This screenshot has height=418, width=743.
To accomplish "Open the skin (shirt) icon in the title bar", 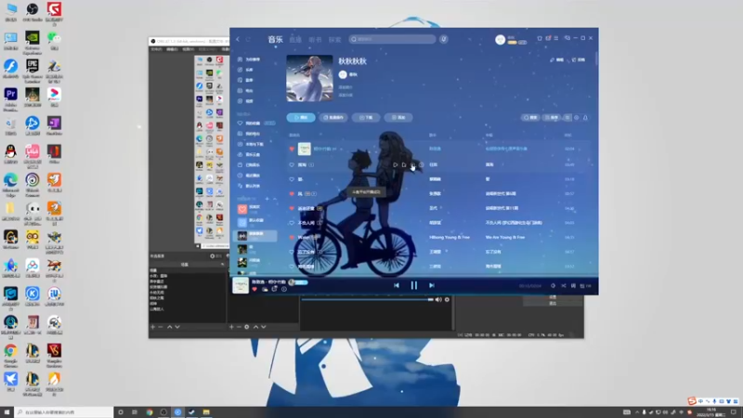I will tap(540, 38).
